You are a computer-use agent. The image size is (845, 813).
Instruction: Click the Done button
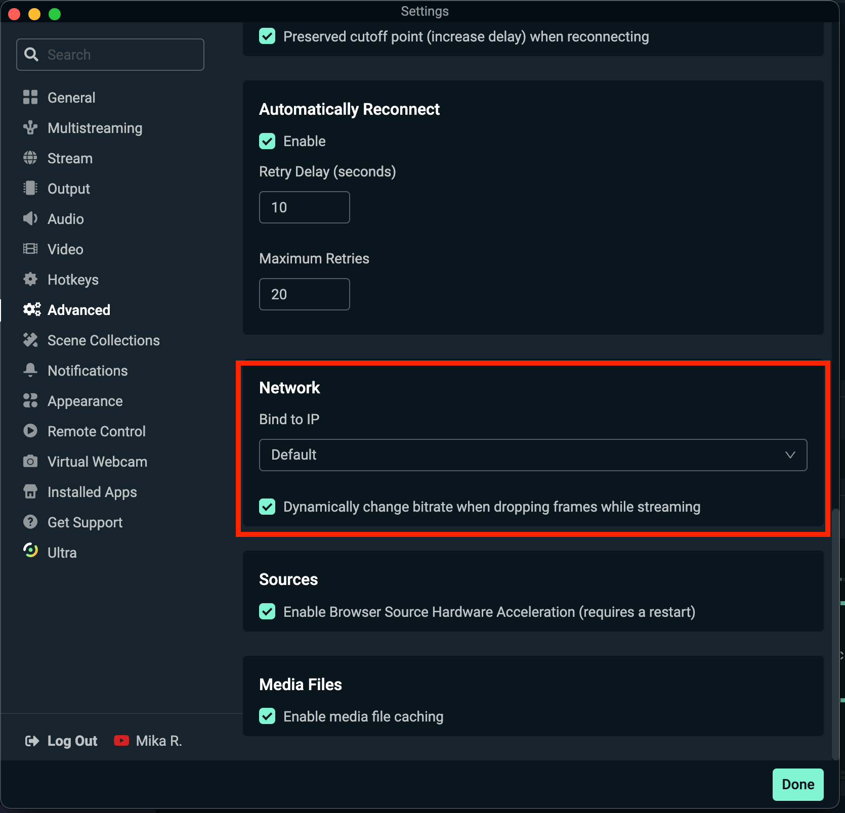pos(797,784)
